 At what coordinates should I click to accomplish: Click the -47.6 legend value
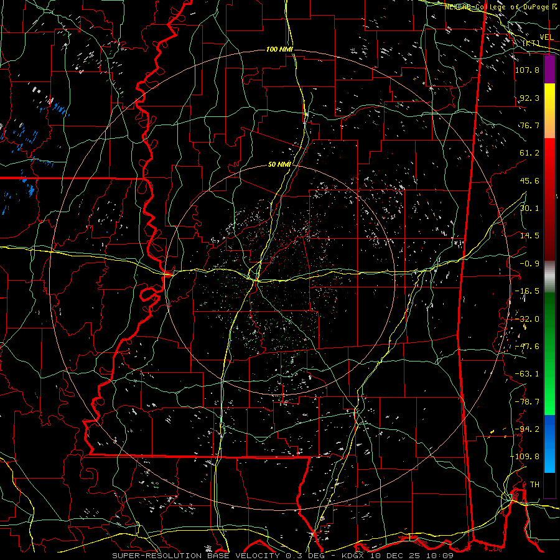[528, 347]
